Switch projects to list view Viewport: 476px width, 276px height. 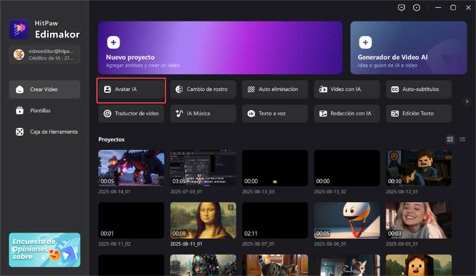(x=462, y=139)
